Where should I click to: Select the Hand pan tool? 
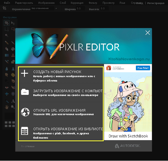[x=7, y=107]
